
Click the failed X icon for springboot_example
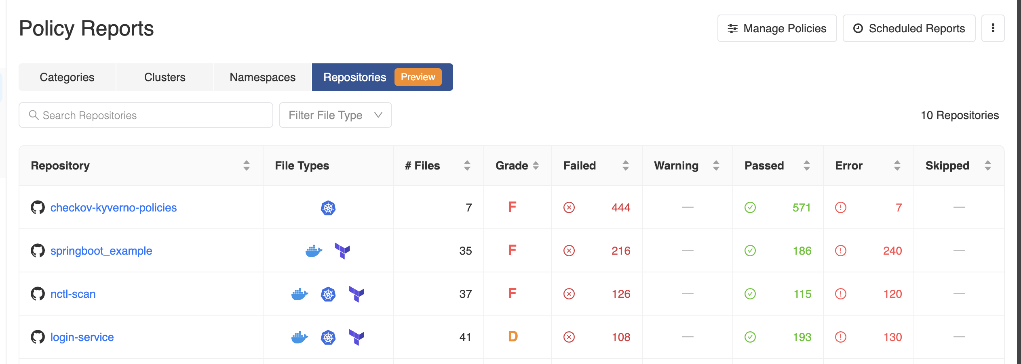(569, 251)
